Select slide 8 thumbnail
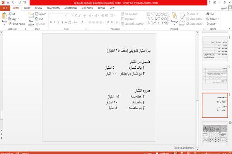232x154 pixels. pyautogui.click(x=215, y=77)
